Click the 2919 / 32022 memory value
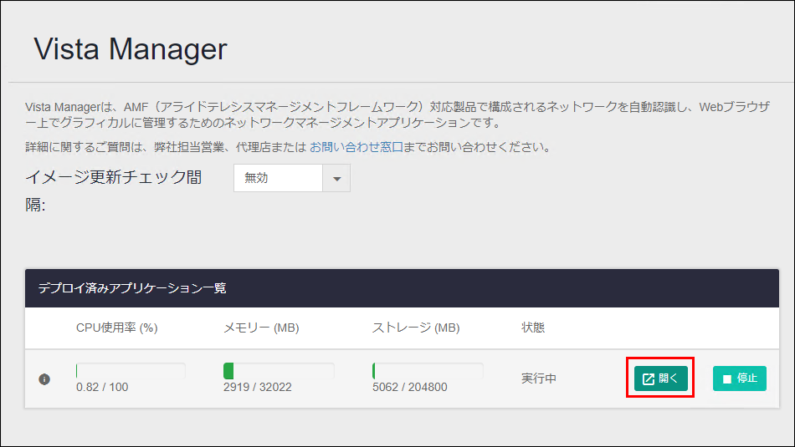 tap(258, 388)
